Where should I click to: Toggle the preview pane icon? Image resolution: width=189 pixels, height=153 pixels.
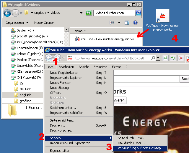(x=127, y=23)
